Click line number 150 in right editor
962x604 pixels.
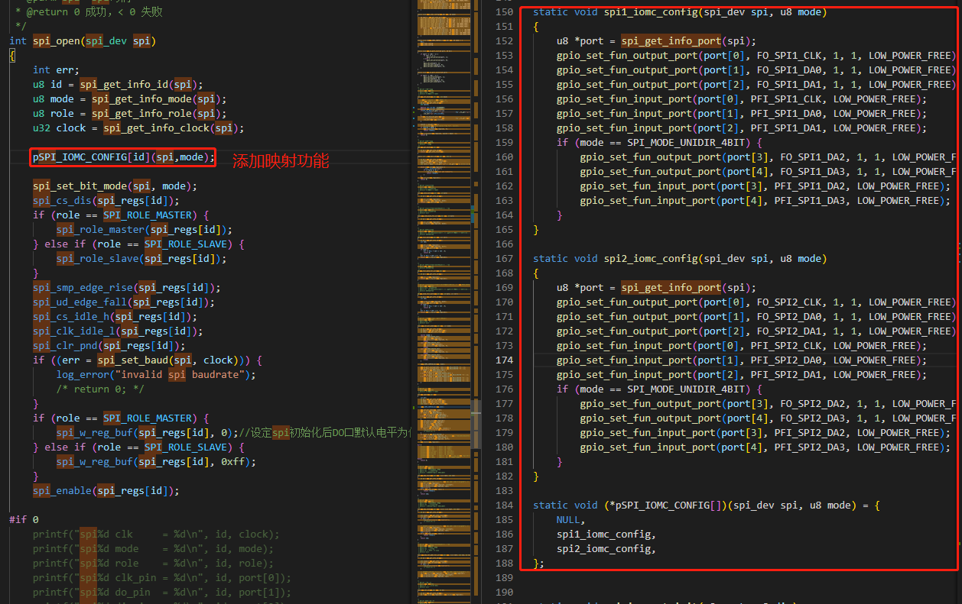505,12
